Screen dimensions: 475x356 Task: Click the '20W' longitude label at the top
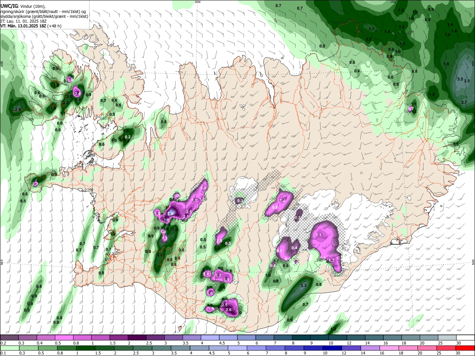coord(197,2)
